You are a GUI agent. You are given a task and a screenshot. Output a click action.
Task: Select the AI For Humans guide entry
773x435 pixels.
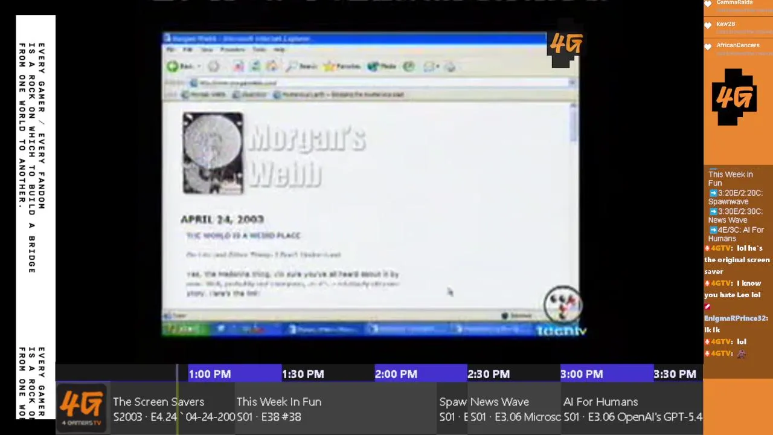[632, 409]
